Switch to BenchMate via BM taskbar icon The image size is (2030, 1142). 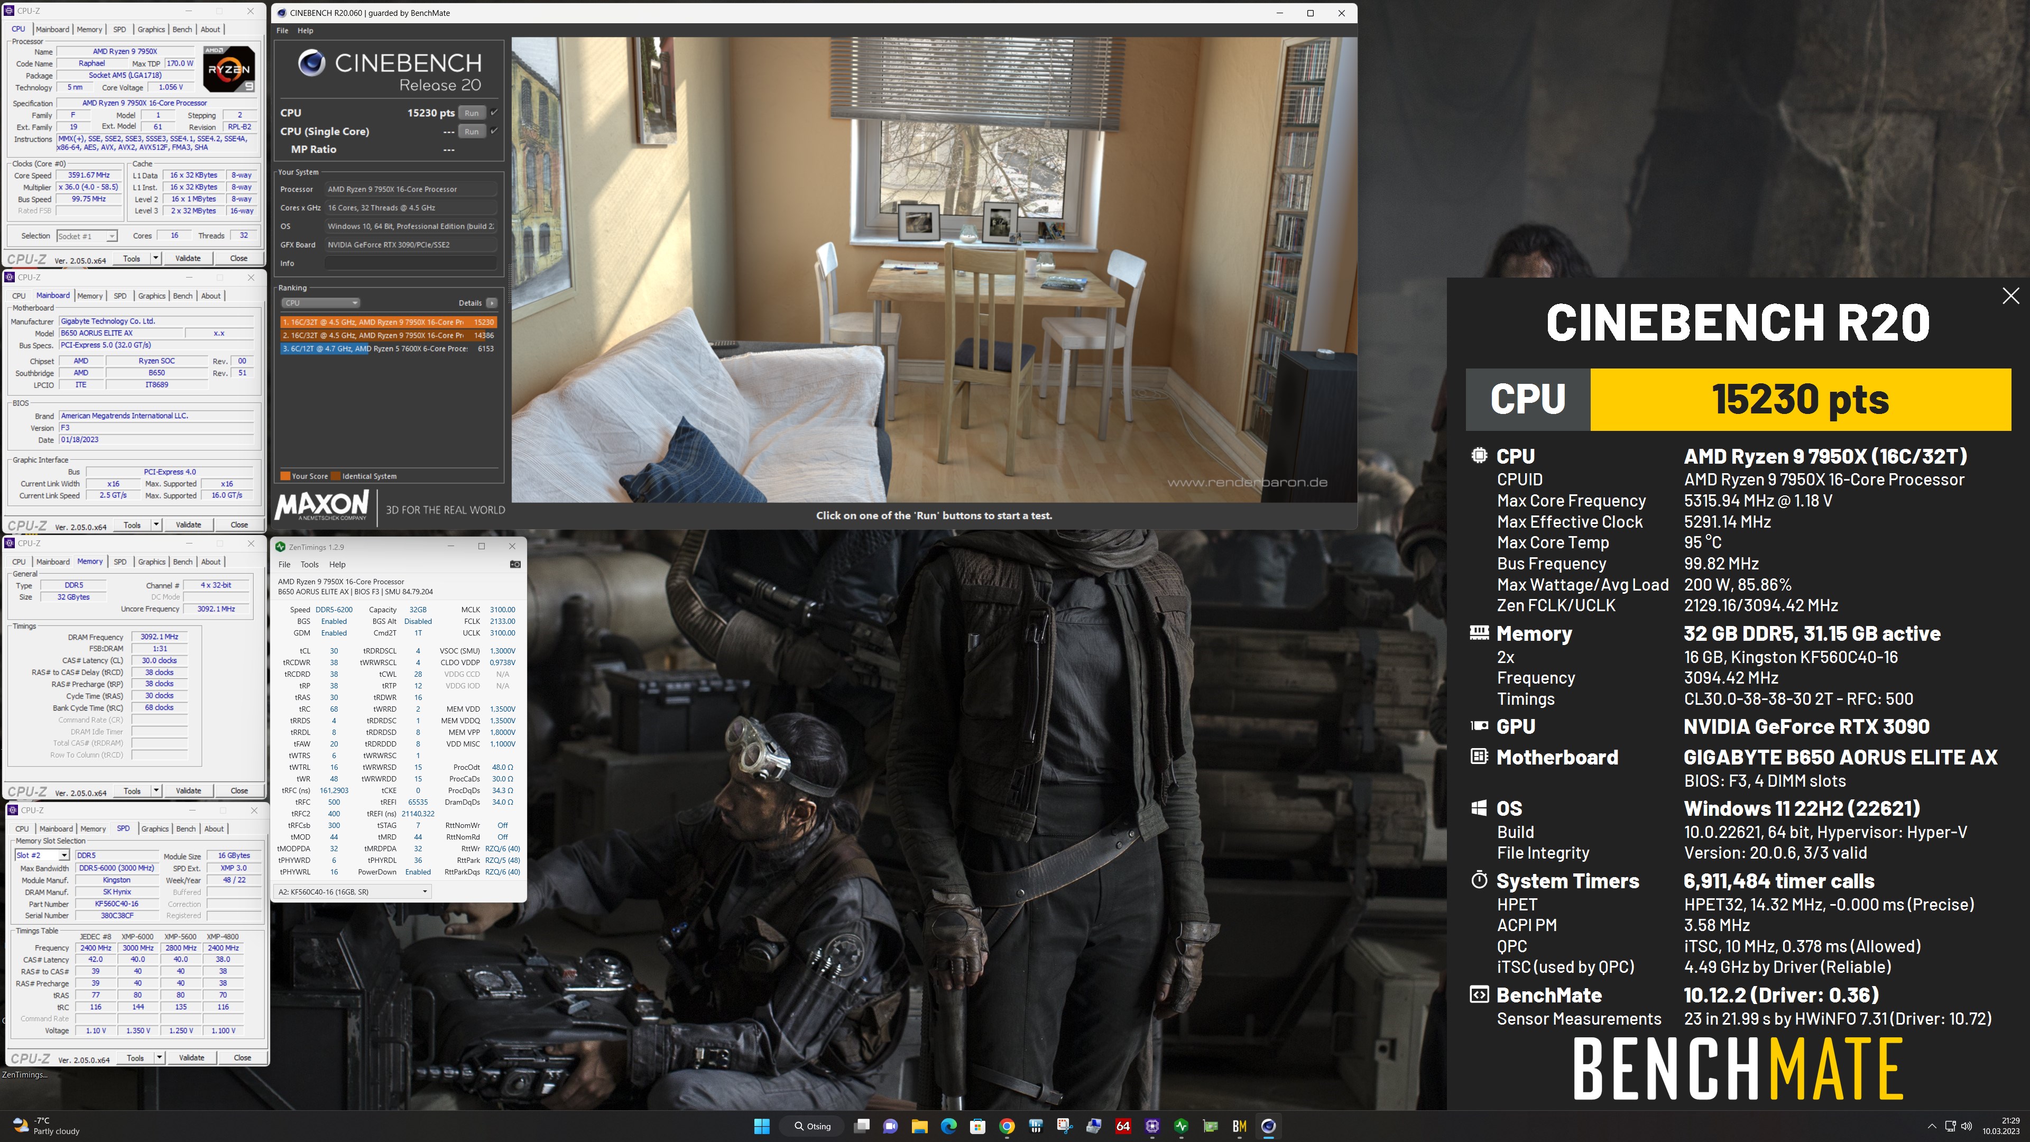pyautogui.click(x=1240, y=1126)
